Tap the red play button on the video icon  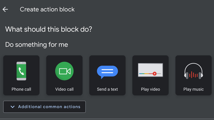point(154,73)
